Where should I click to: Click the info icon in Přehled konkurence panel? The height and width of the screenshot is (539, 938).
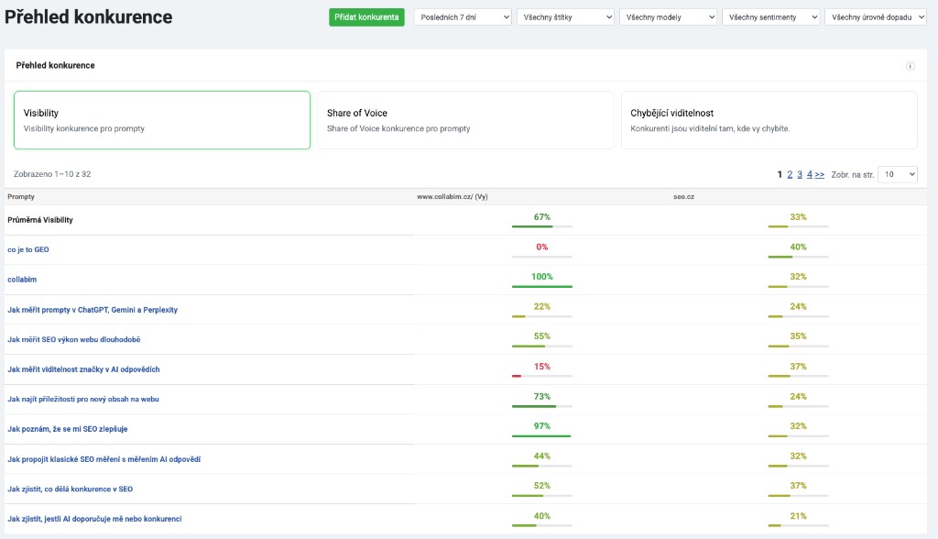coord(910,66)
